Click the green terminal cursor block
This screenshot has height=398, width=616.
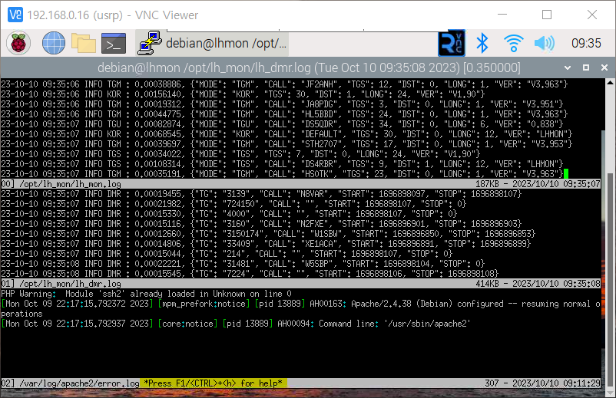(x=566, y=174)
